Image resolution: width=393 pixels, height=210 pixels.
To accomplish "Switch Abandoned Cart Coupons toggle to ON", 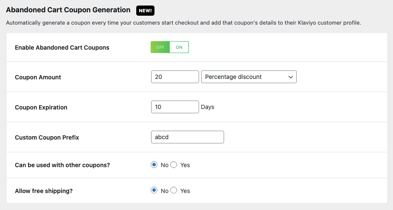I will pos(179,47).
